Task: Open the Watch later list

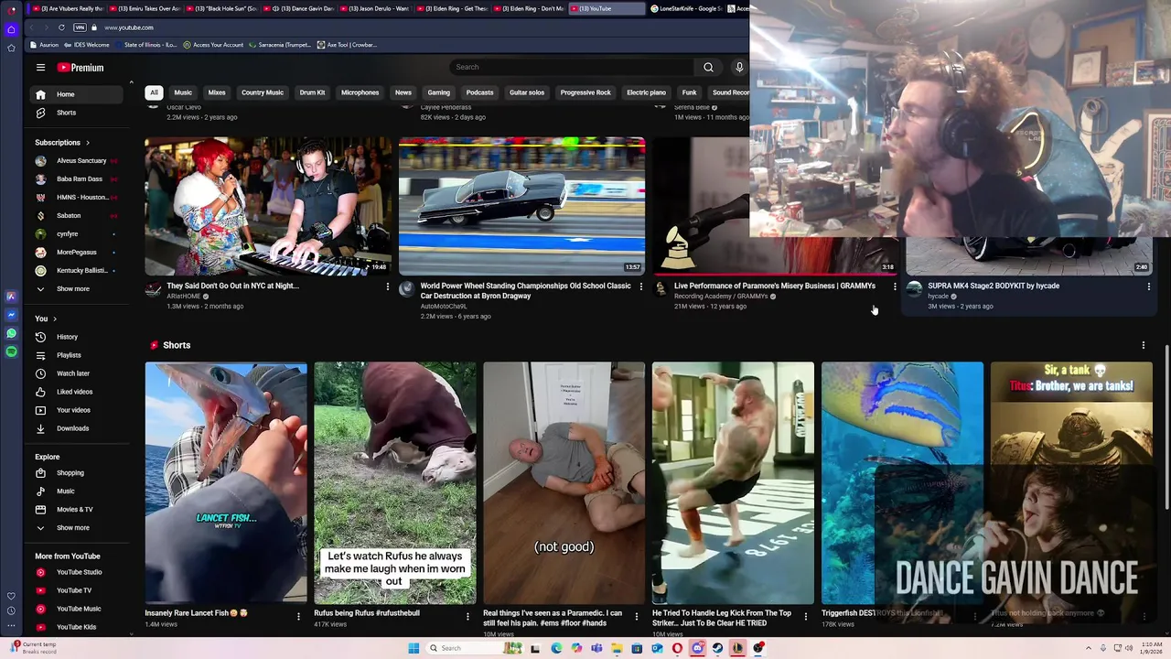Action: coord(77,373)
